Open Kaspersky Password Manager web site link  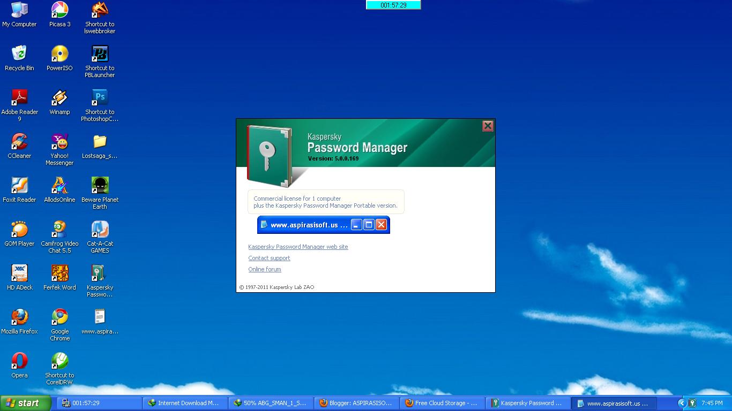(x=298, y=247)
